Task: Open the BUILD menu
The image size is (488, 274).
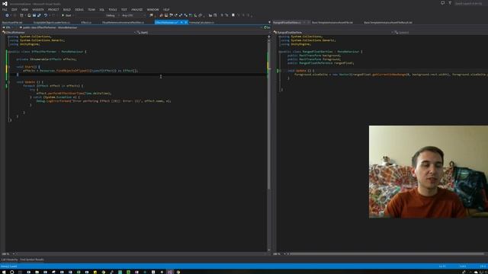Action: 67,10
